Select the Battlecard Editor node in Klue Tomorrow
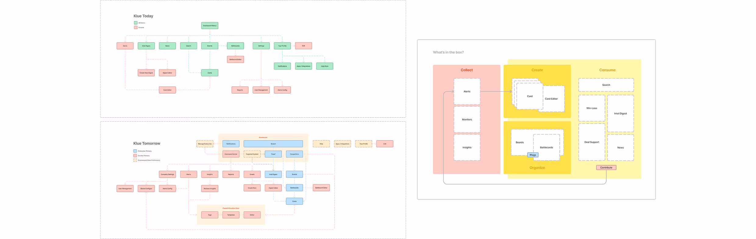Image resolution: width=756 pixels, height=239 pixels. pyautogui.click(x=321, y=188)
